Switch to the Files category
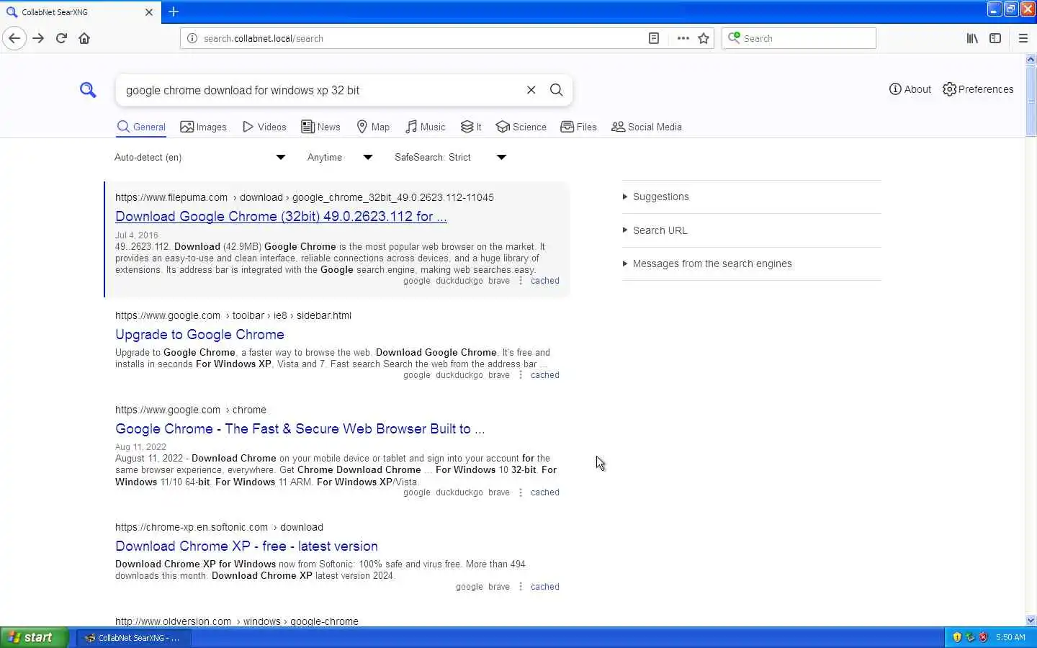The image size is (1037, 648). pyautogui.click(x=579, y=127)
